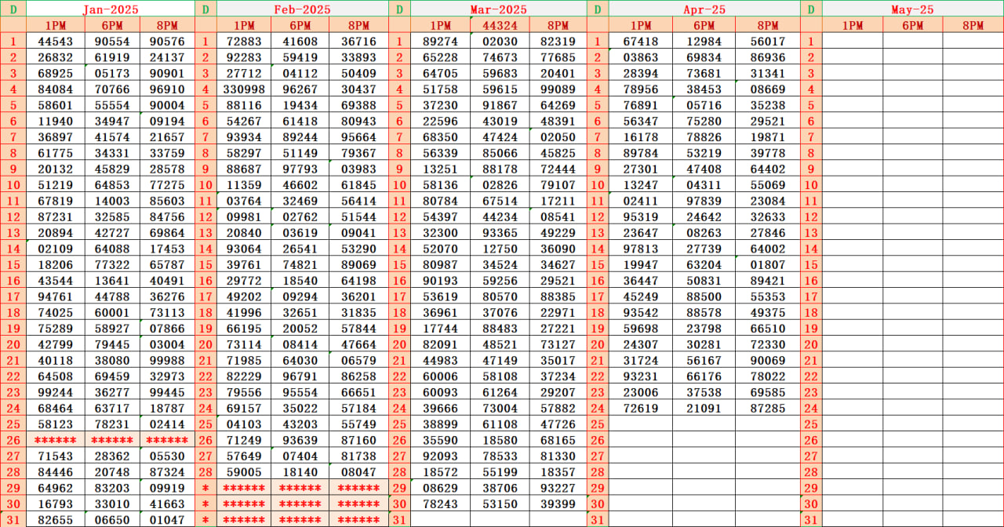The height and width of the screenshot is (527, 1004).
Task: Click the value 78243 in March
Action: 440,503
